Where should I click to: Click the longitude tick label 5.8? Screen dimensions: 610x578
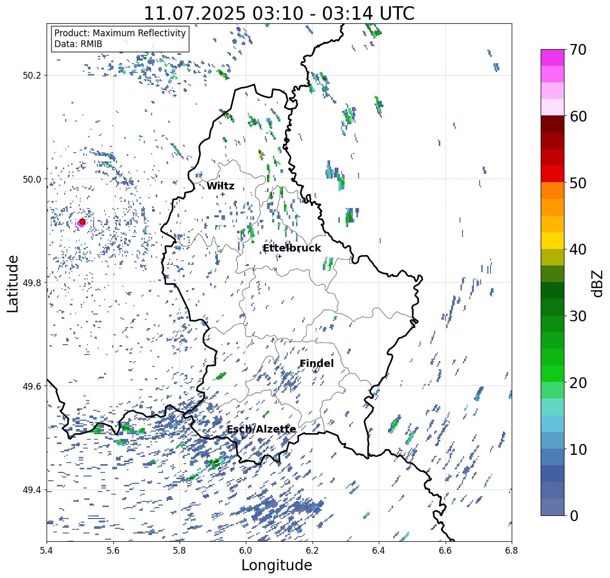pos(180,551)
